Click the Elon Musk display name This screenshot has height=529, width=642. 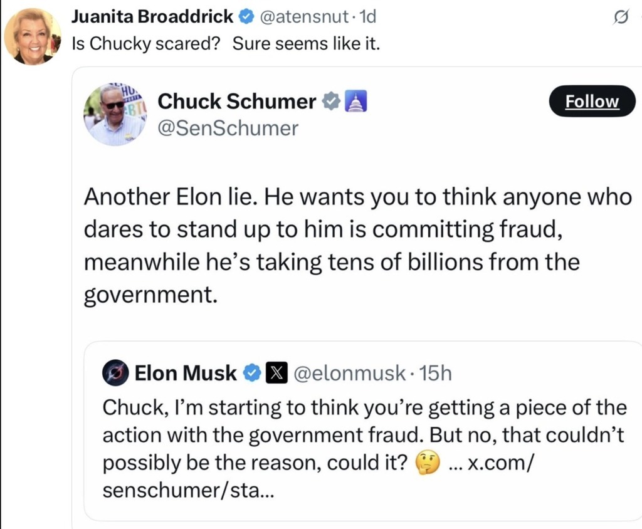pyautogui.click(x=186, y=374)
